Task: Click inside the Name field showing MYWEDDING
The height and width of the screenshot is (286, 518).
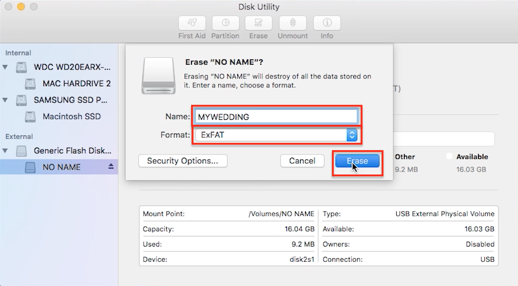Action: [275, 116]
